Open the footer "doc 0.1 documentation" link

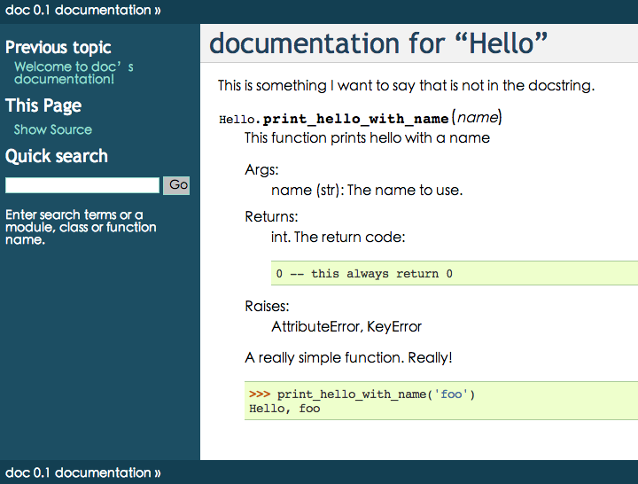[78, 472]
